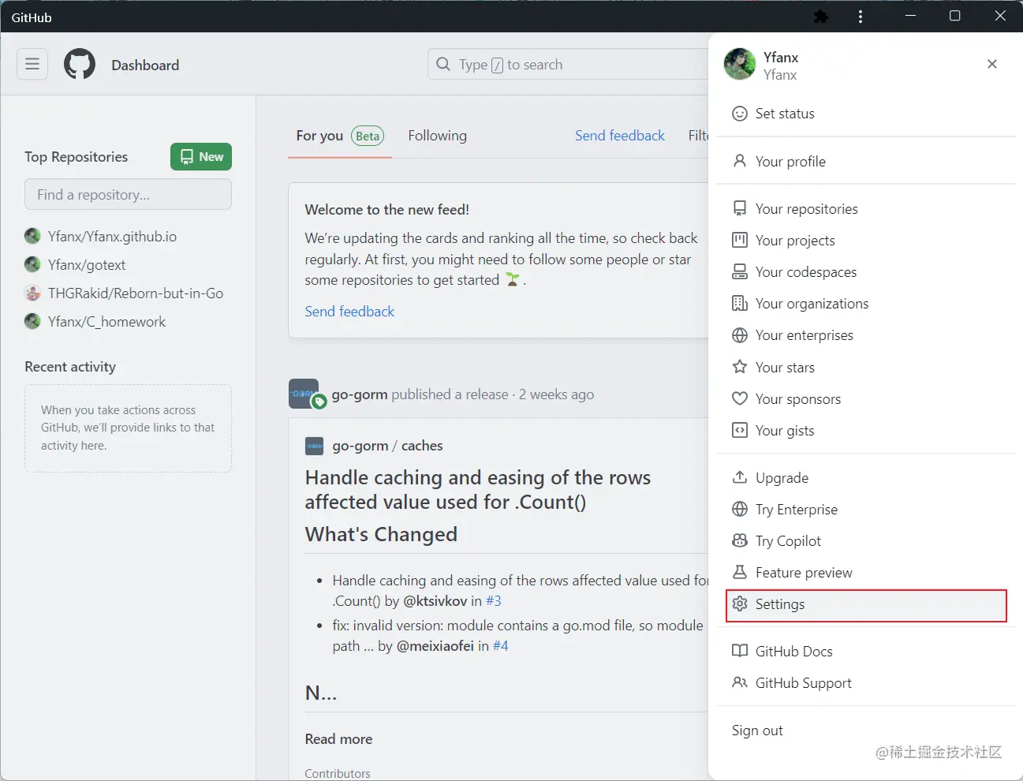Image resolution: width=1023 pixels, height=781 pixels.
Task: Open the hamburger navigation menu
Action: (32, 64)
